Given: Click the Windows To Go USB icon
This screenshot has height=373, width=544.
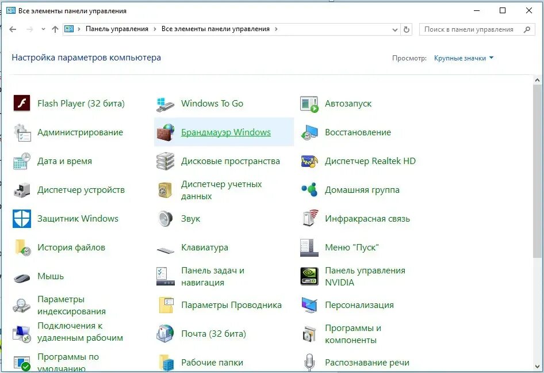Looking at the screenshot, I should [x=165, y=104].
